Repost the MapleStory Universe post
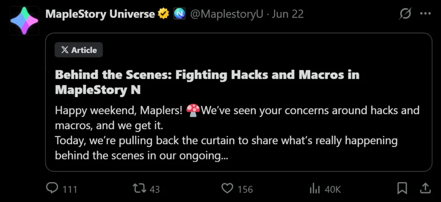Viewport: 441px width, 202px height. [138, 189]
